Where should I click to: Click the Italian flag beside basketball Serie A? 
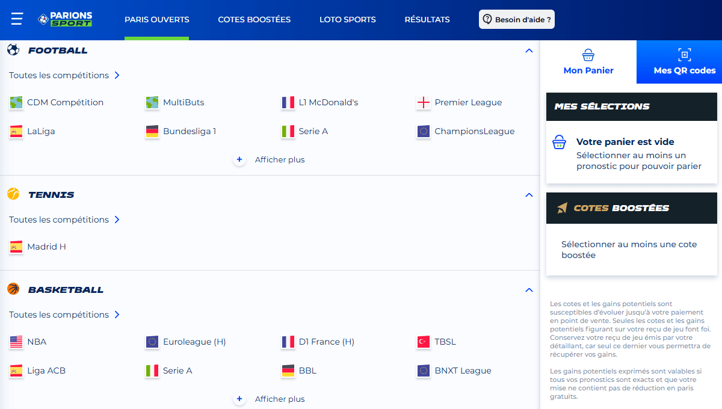pyautogui.click(x=152, y=371)
